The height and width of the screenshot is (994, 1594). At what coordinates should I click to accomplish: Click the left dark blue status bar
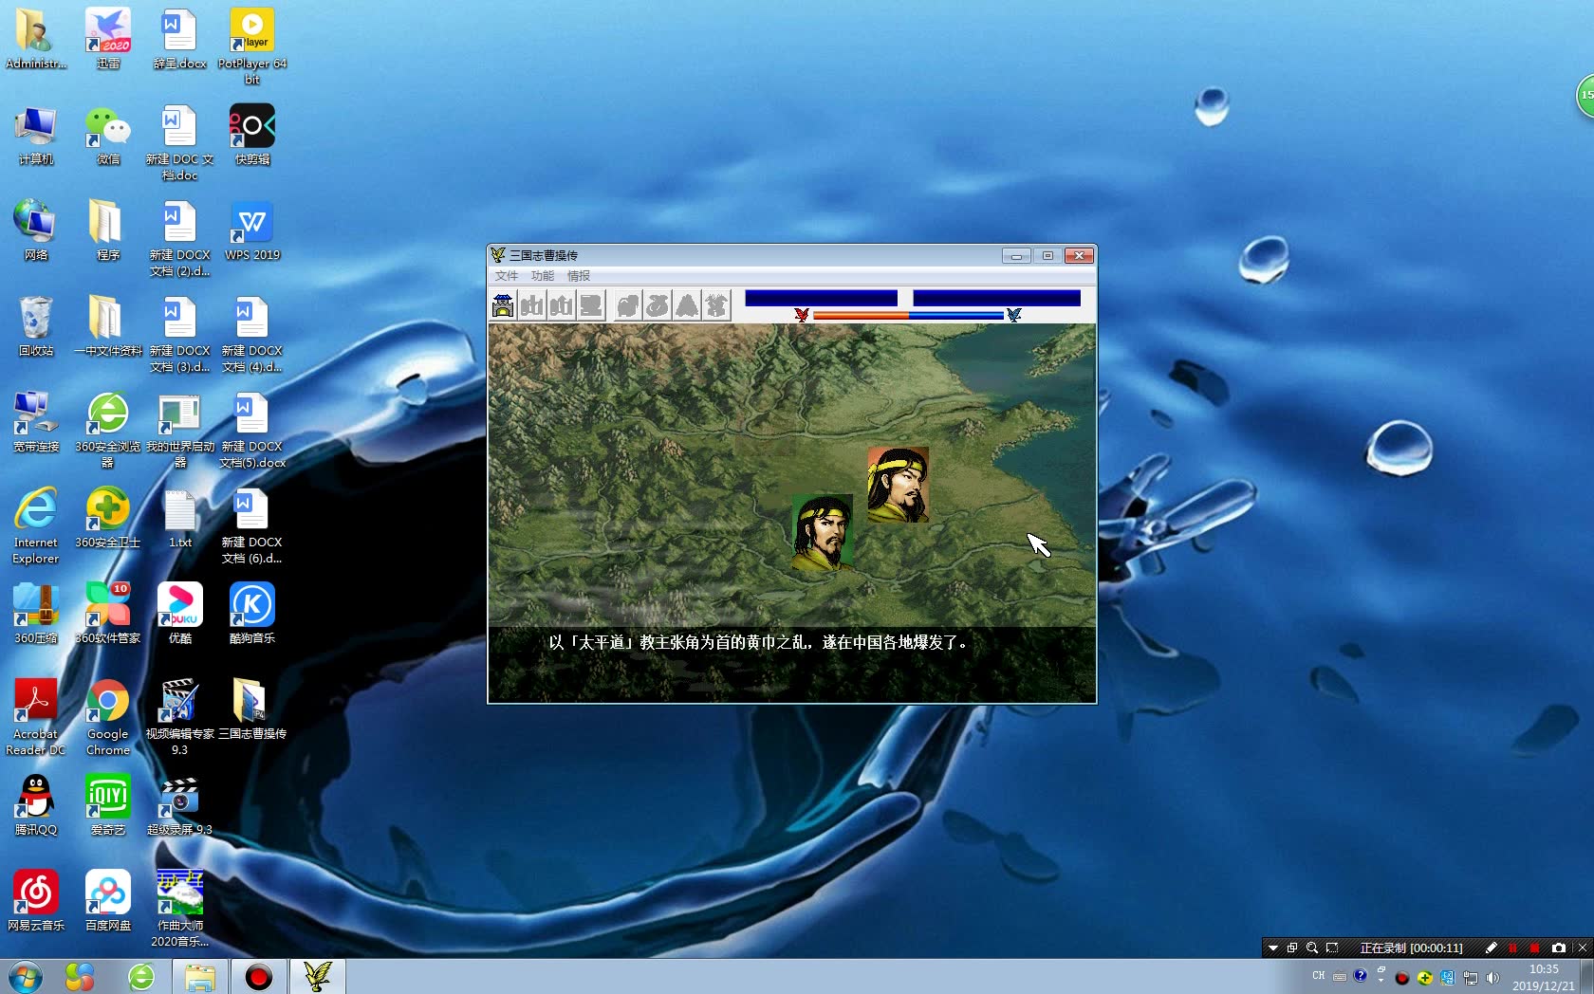click(x=821, y=298)
